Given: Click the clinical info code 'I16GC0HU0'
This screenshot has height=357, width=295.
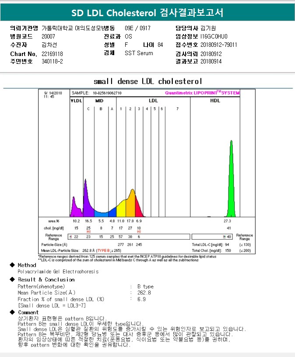Looking at the screenshot, I should coord(214,36).
